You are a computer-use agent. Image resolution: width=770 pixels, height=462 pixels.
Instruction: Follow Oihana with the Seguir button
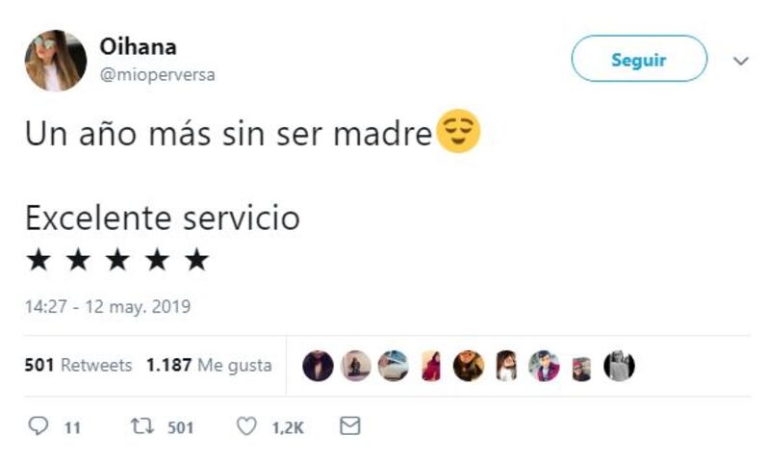(x=639, y=59)
